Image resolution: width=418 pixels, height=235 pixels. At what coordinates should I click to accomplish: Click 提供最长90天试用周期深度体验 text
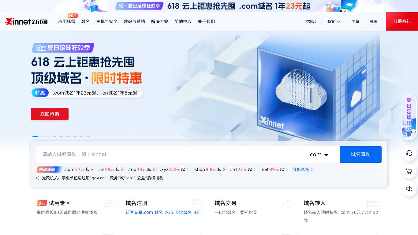click(x=67, y=212)
